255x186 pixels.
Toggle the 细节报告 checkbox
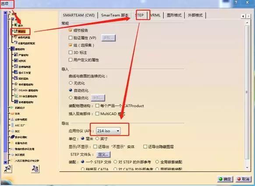70,30
